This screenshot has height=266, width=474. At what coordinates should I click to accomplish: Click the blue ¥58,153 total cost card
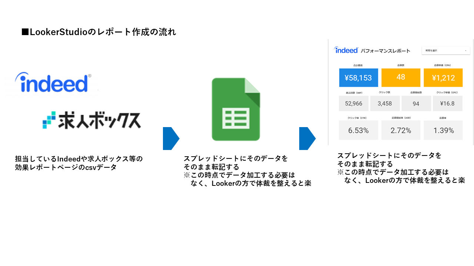358,78
